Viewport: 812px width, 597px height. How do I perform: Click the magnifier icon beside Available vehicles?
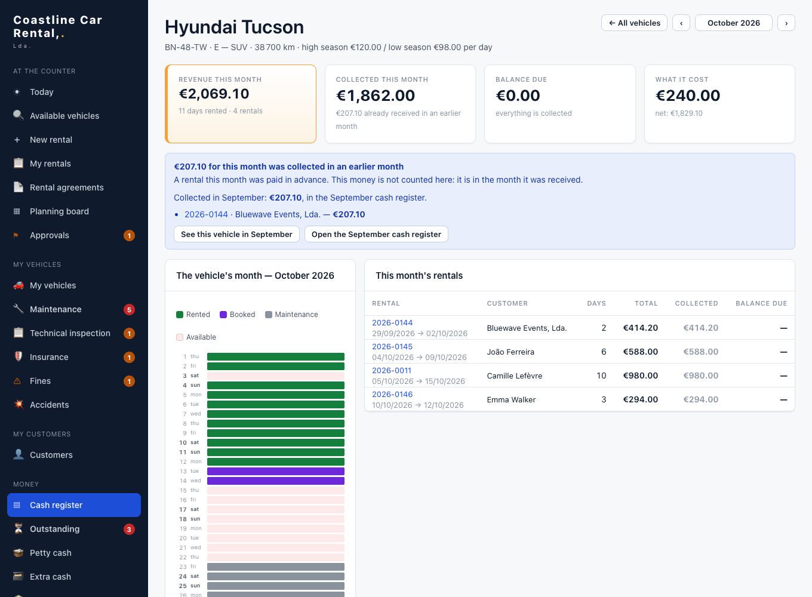pos(19,115)
